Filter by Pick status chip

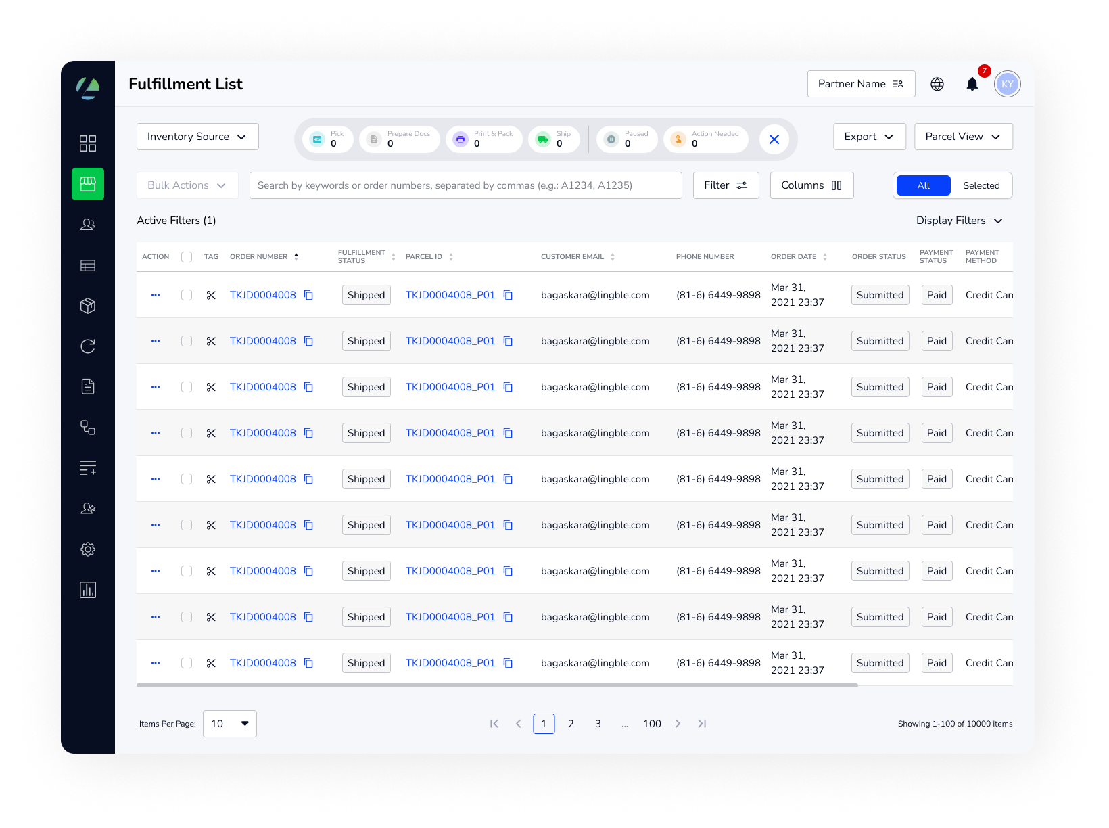click(x=328, y=139)
